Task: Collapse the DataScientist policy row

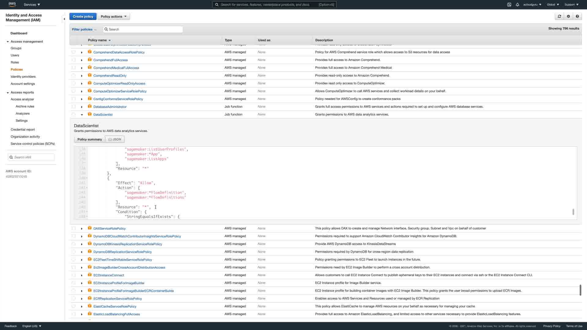Action: (82, 115)
